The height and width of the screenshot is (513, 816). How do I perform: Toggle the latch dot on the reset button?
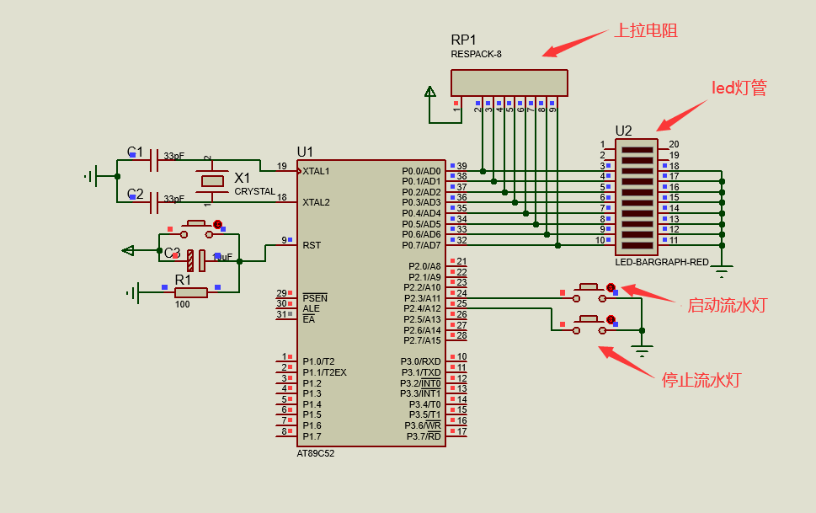click(217, 224)
